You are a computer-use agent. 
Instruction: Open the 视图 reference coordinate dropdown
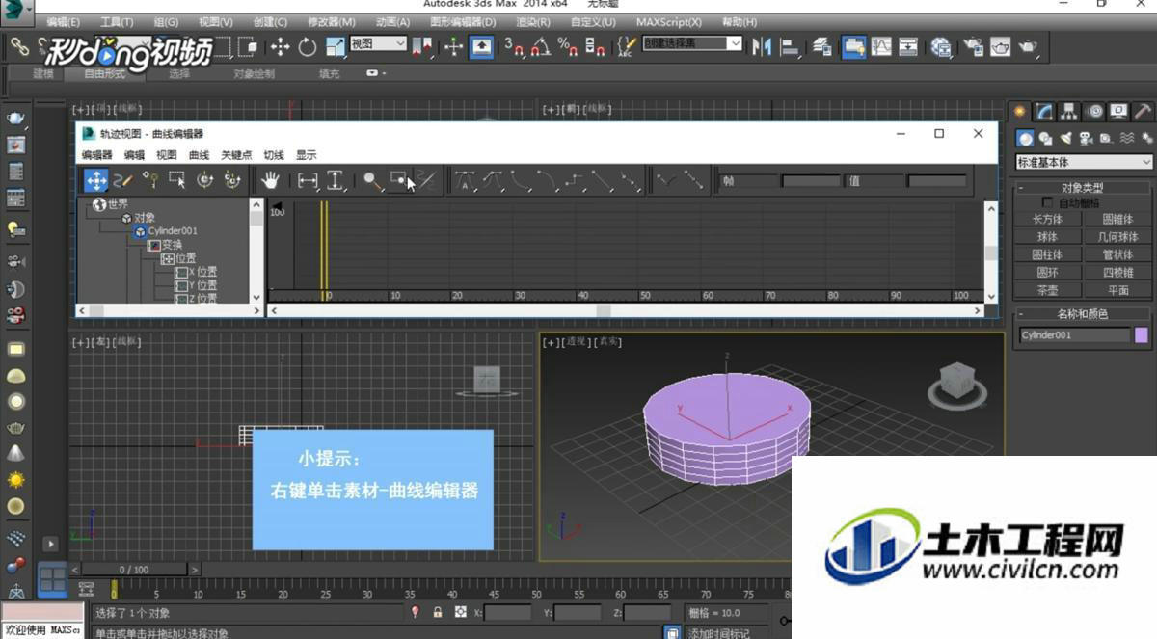pos(378,43)
